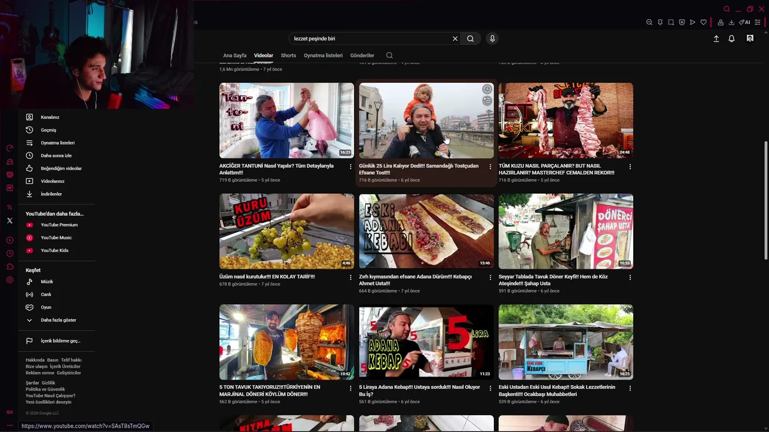Open options menu for 5 TON TAVUK video
The width and height of the screenshot is (769, 432).
point(351,388)
